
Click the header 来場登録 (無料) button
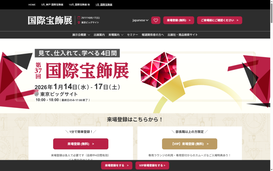(x=179, y=20)
